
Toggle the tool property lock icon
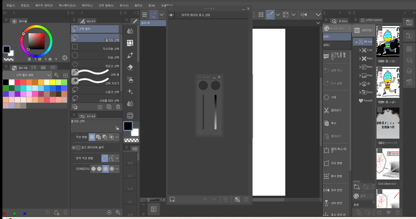point(117,128)
